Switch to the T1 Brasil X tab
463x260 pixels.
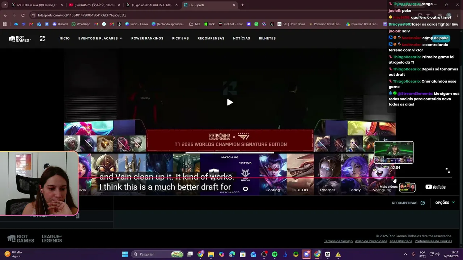37,5
